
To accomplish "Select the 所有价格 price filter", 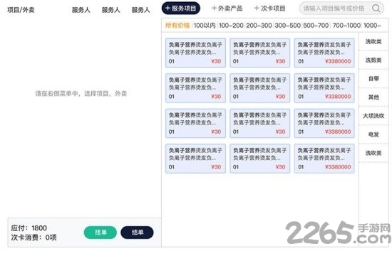I will pyautogui.click(x=177, y=25).
